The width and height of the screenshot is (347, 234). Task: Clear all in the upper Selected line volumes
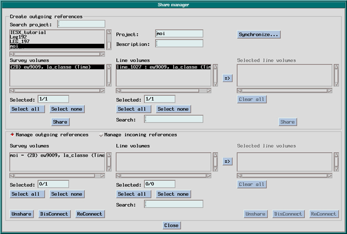coord(251,99)
